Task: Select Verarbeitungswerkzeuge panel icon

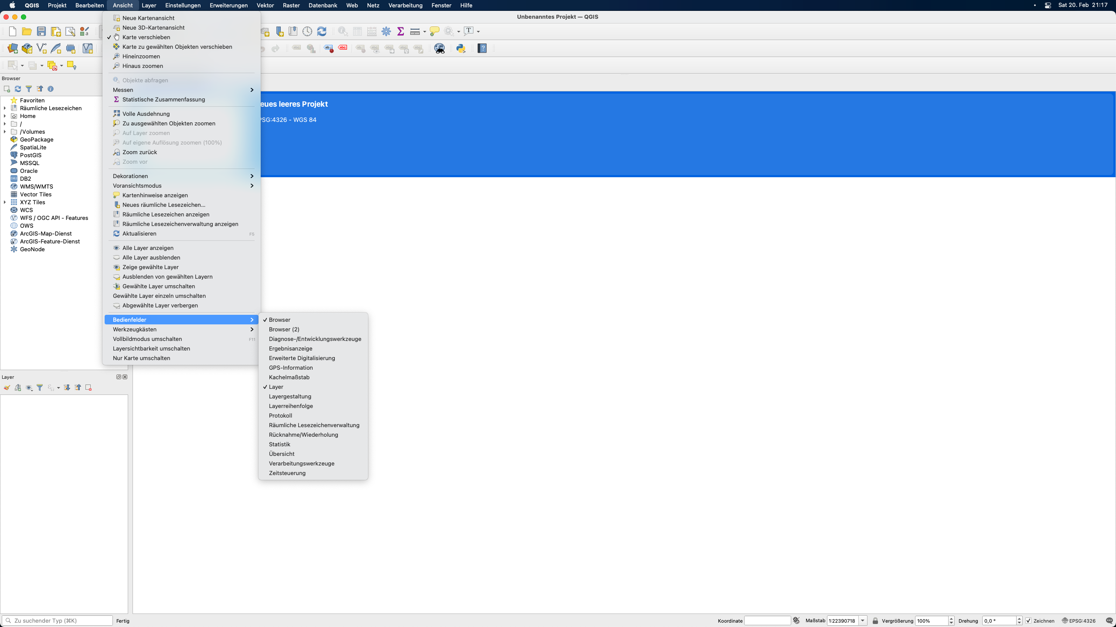Action: pyautogui.click(x=301, y=463)
